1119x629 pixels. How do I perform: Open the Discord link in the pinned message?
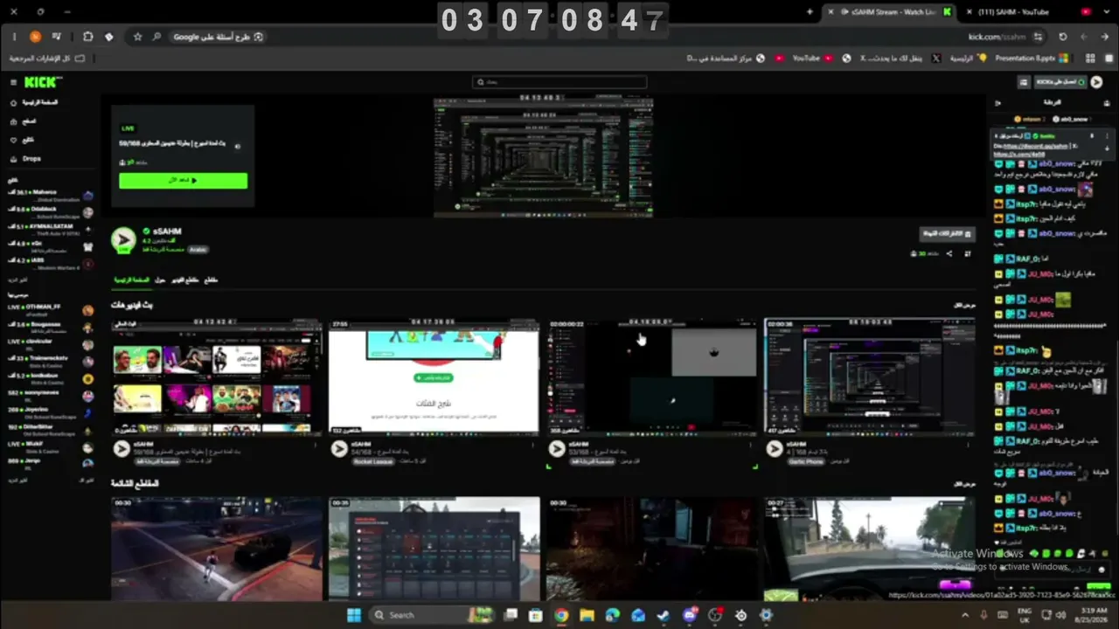click(1035, 146)
